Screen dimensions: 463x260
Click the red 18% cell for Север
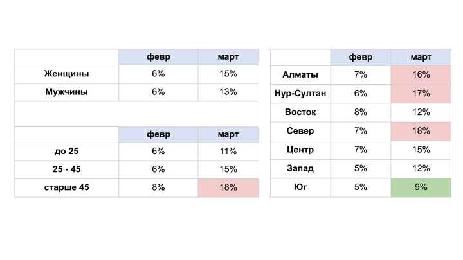click(421, 131)
